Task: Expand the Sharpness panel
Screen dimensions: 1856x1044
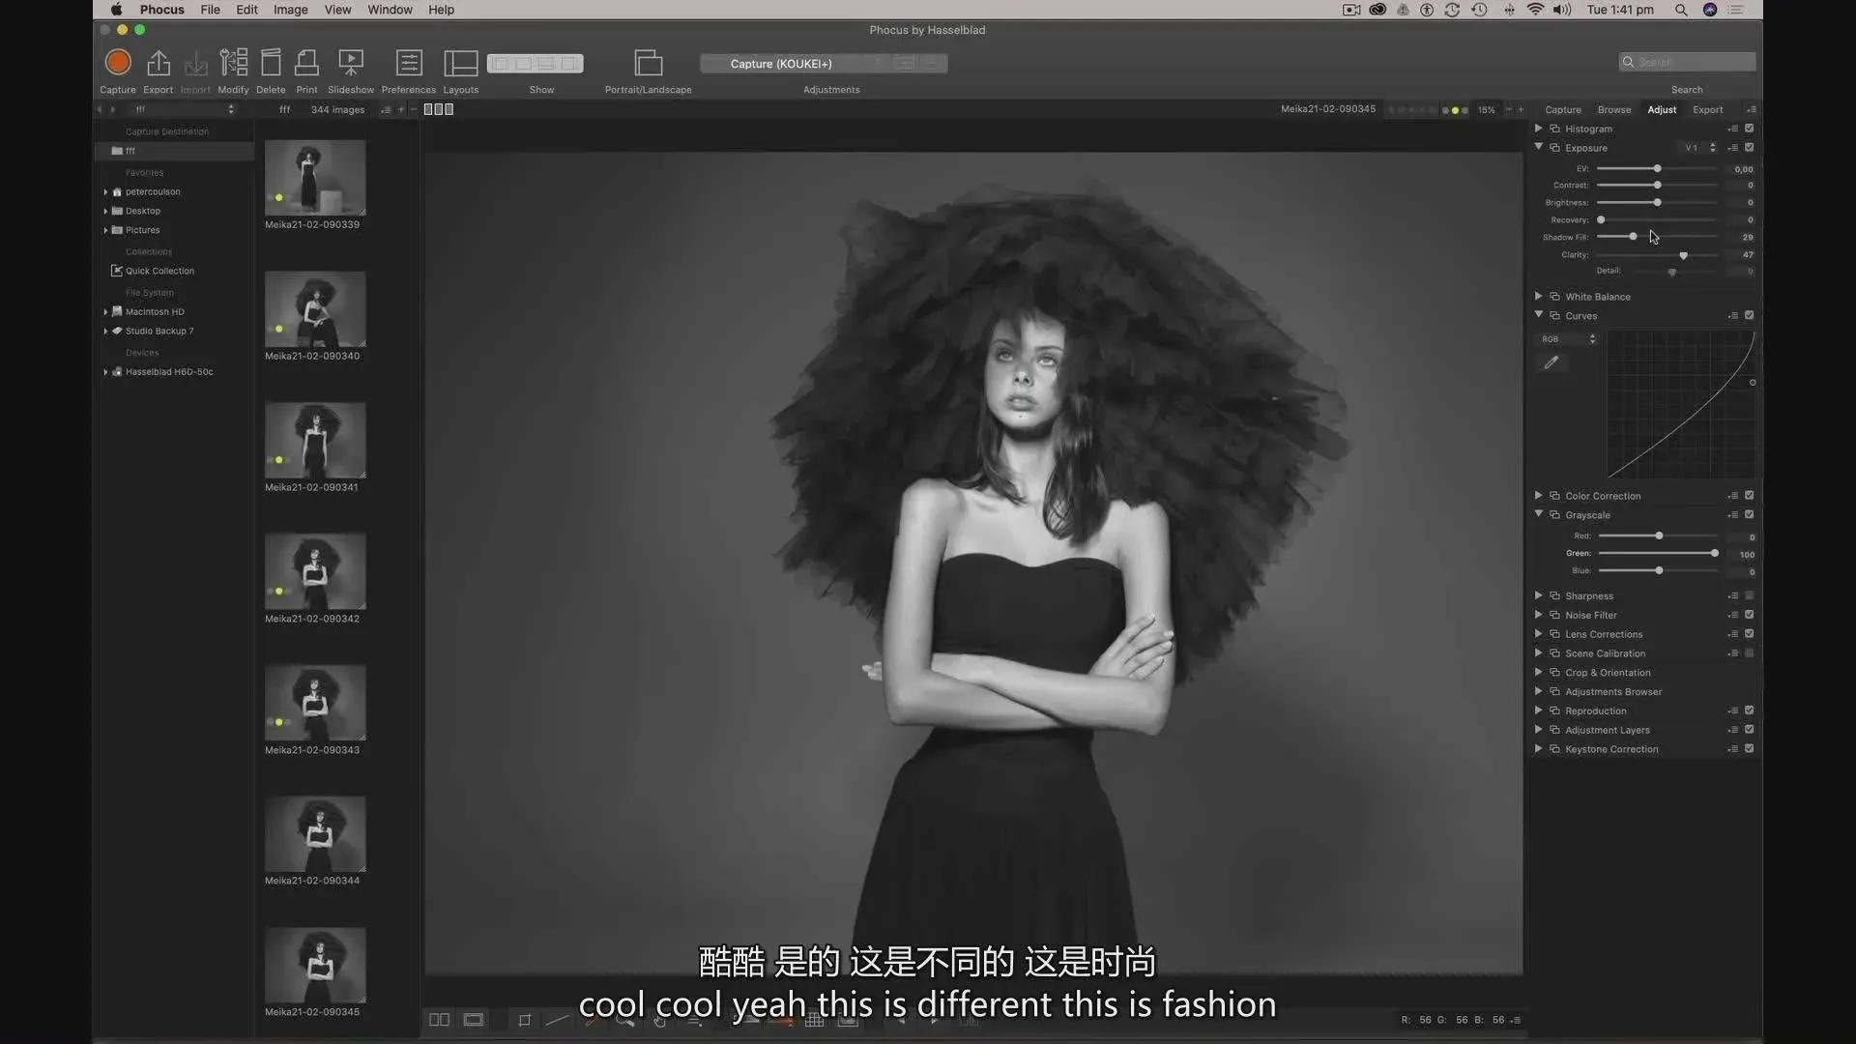Action: [1538, 596]
